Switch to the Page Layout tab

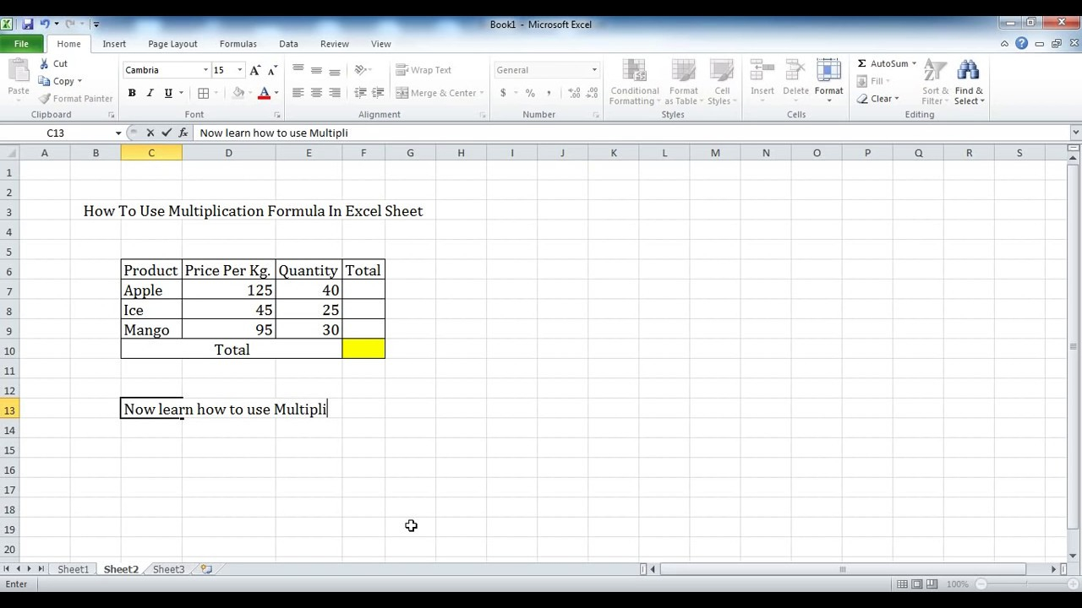[172, 44]
